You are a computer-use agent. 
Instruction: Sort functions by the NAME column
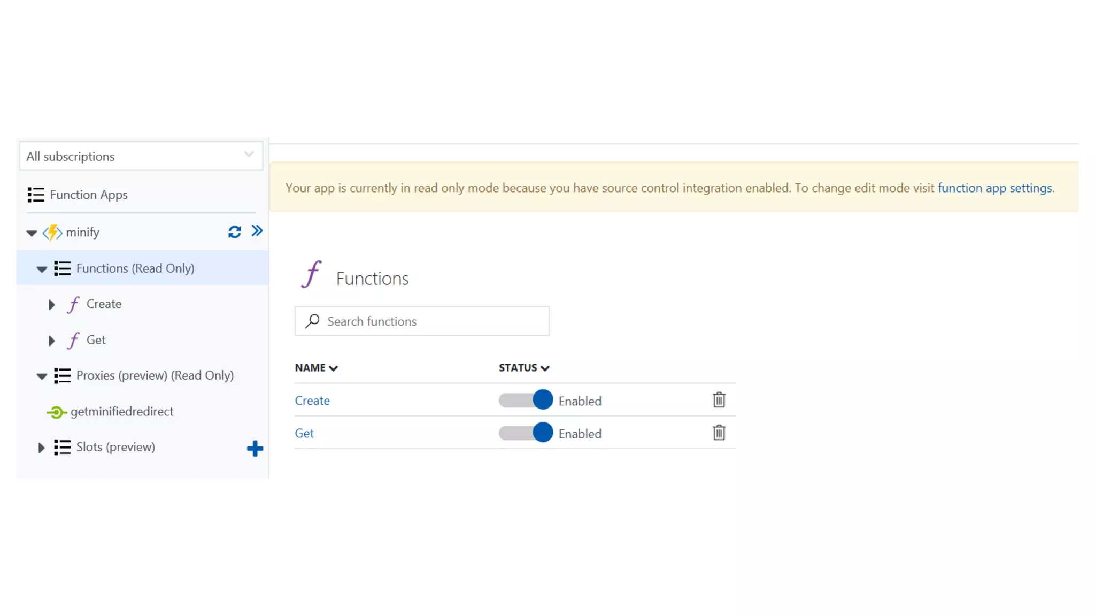pos(316,368)
